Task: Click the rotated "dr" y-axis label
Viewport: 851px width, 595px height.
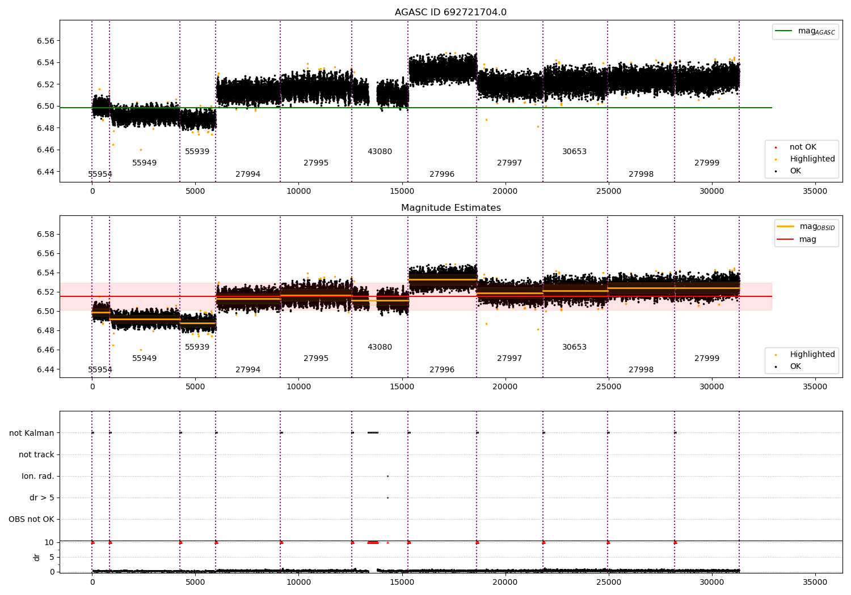Action: [x=37, y=557]
